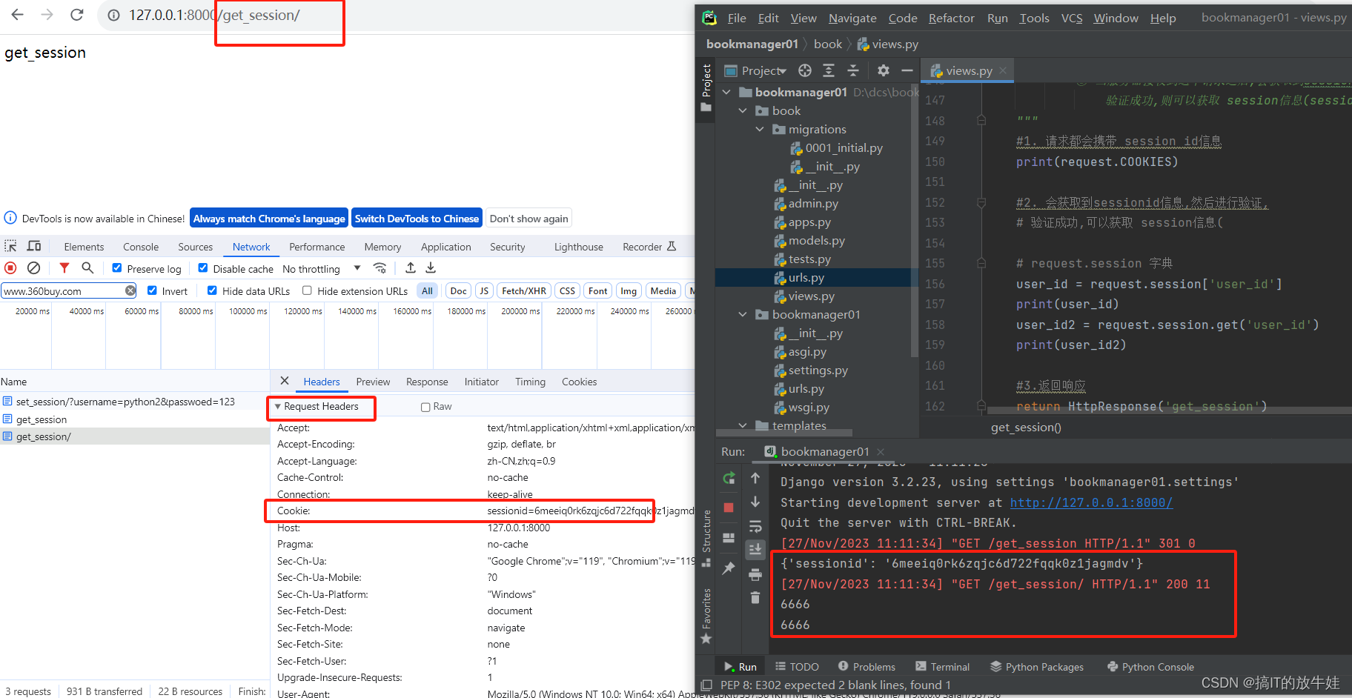Collapse the book folder
The image size is (1352, 698).
743,110
